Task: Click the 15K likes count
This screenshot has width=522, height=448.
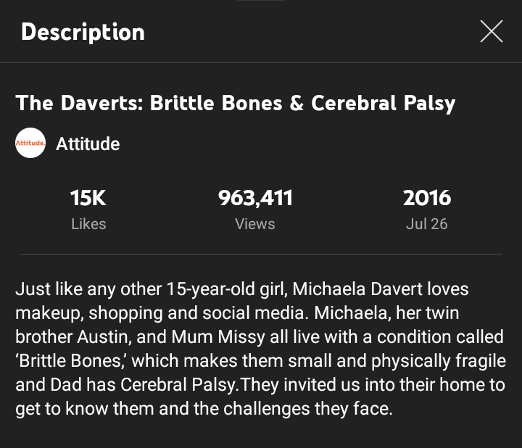Action: pyautogui.click(x=88, y=197)
